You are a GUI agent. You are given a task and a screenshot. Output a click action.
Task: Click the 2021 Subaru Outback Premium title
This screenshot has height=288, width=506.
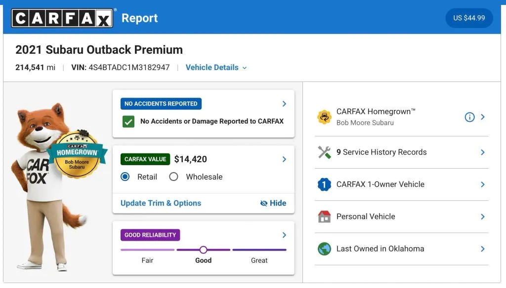[x=99, y=50]
